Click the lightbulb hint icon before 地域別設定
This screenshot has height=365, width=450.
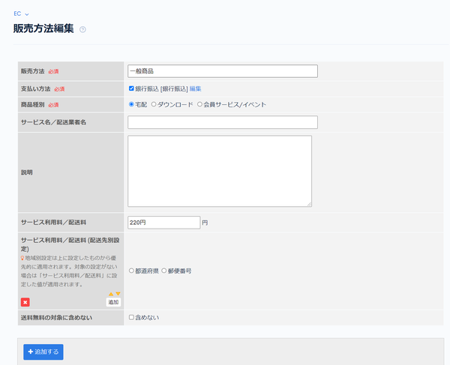(22, 258)
